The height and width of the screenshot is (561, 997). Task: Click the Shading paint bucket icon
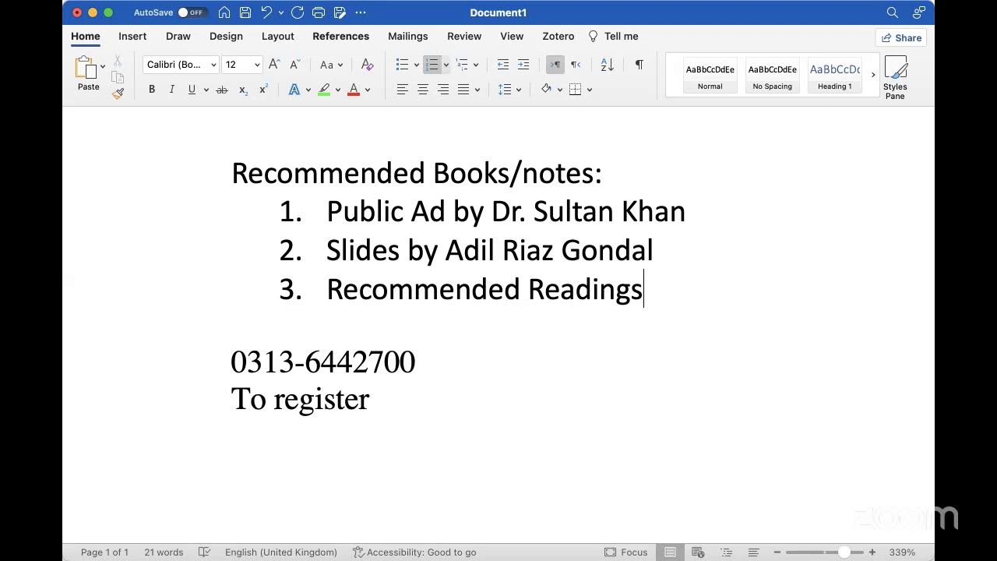pyautogui.click(x=546, y=90)
